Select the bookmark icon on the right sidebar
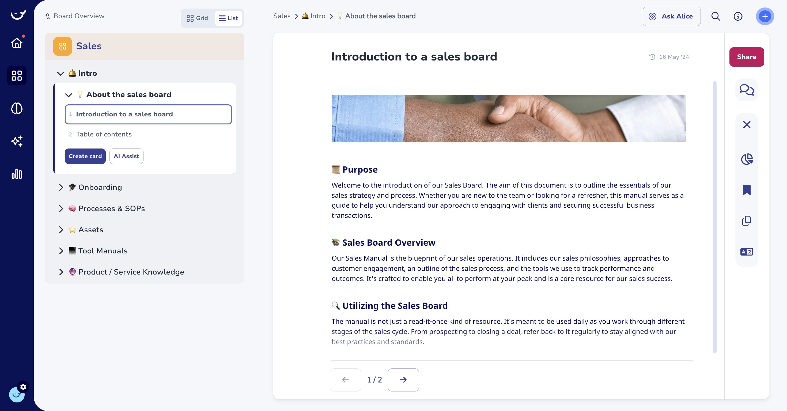Viewport: 787px width, 411px height. coord(746,190)
